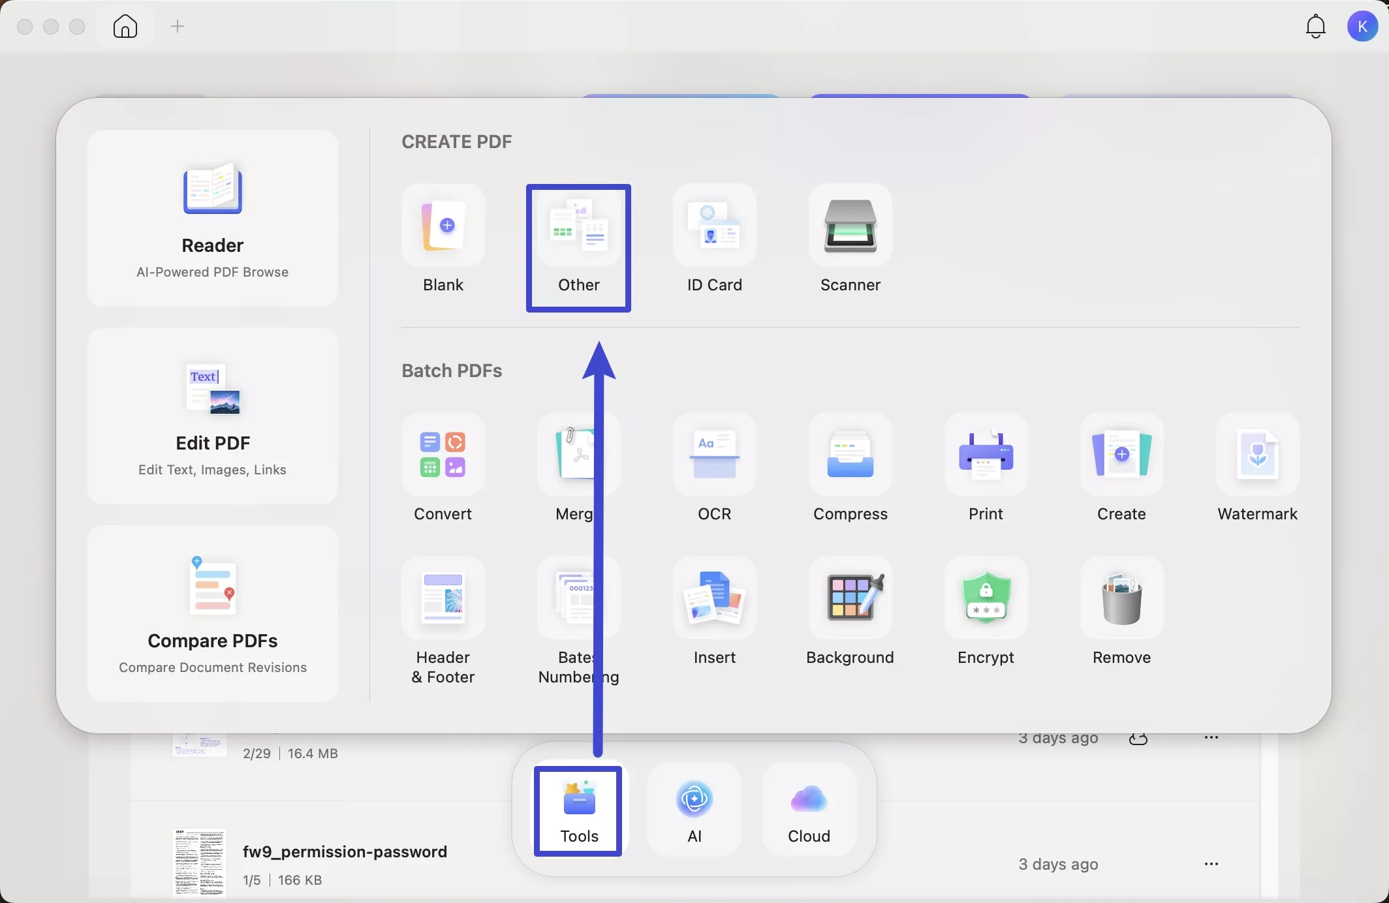Open the batch OCR tool
1389x903 pixels.
click(714, 455)
